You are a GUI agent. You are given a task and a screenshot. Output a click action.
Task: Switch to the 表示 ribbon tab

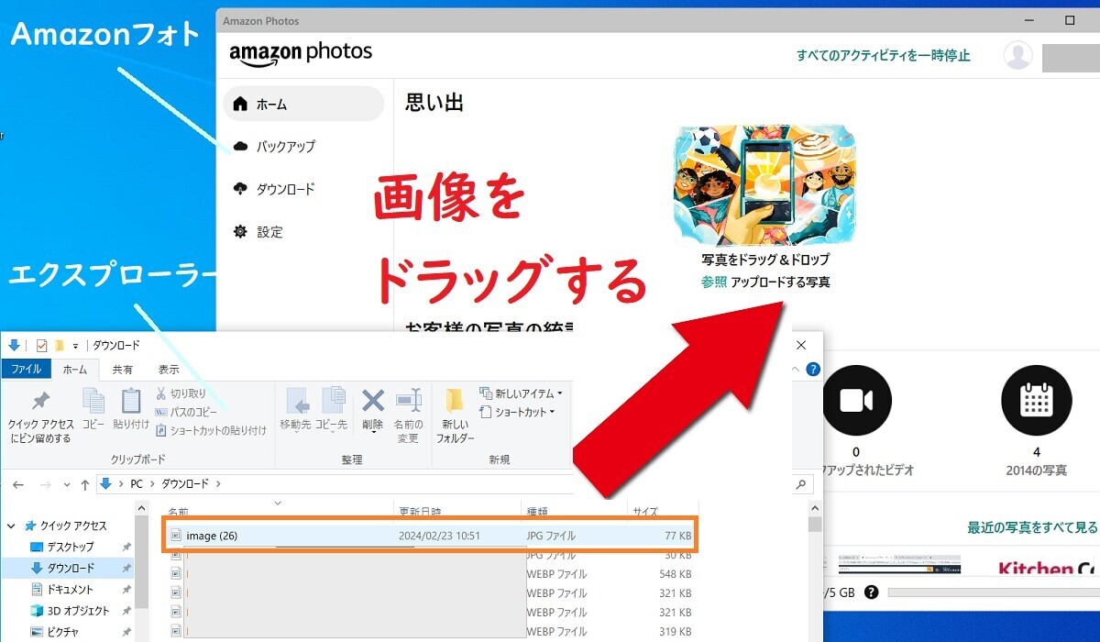(169, 370)
